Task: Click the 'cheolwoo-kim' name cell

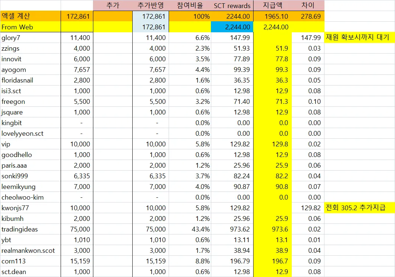Action: pos(30,197)
